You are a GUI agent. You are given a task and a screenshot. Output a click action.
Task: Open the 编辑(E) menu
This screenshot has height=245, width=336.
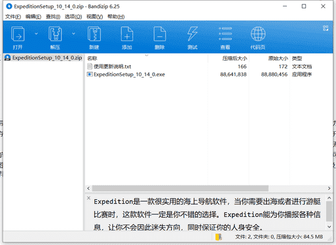coord(33,16)
